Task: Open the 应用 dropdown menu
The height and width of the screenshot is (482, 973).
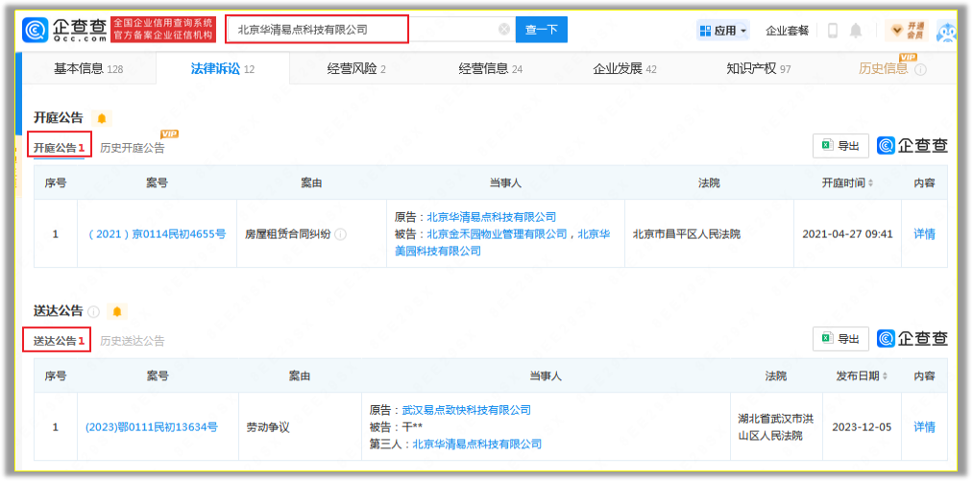Action: (x=723, y=30)
